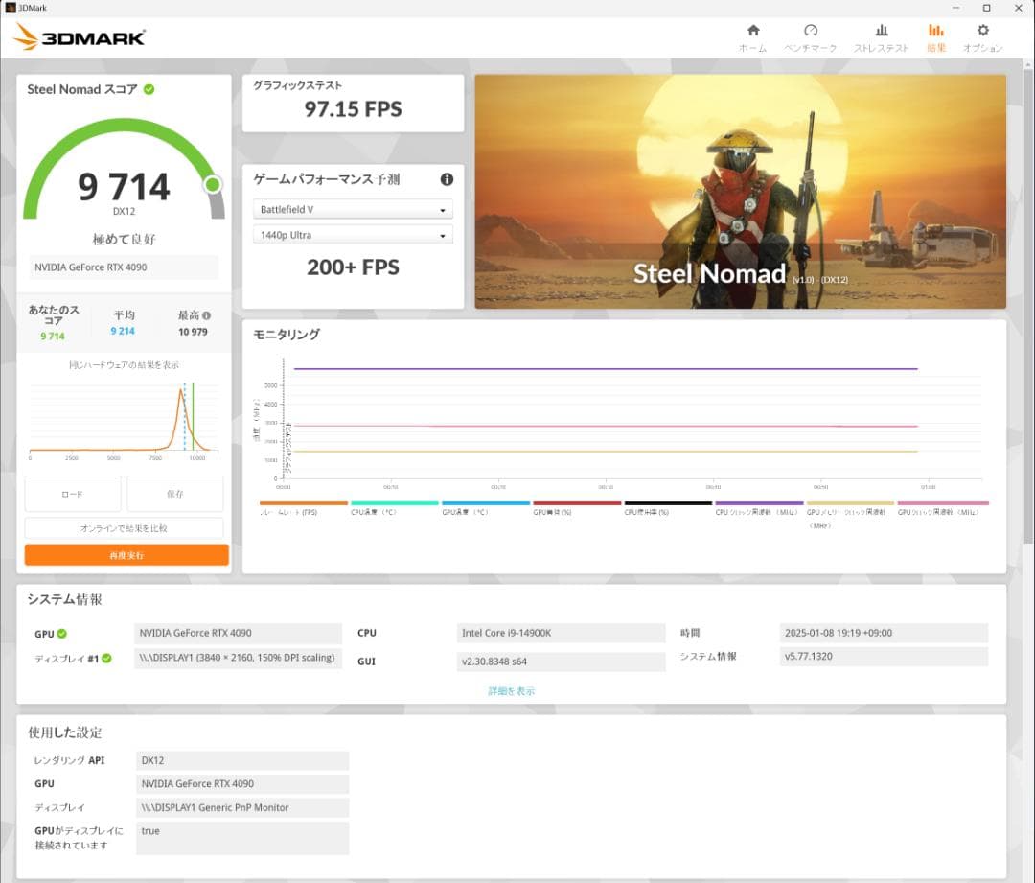
Task: Click オンラインで結果を比較
Action: (126, 528)
